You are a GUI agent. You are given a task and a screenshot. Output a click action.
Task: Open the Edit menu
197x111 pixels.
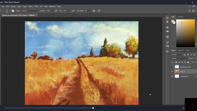7,6
